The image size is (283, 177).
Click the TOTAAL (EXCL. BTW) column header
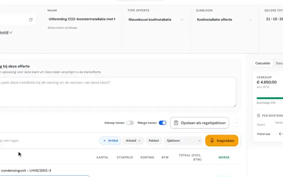[190, 158]
